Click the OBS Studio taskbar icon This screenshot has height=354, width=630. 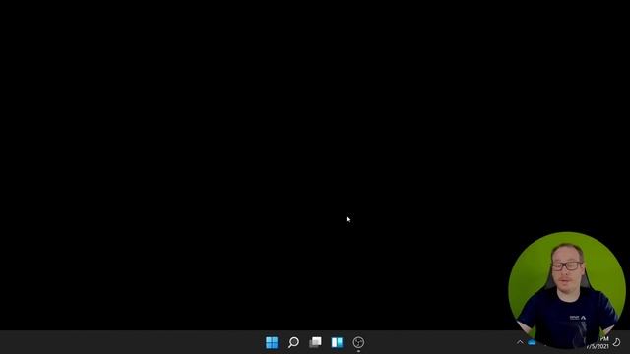358,342
